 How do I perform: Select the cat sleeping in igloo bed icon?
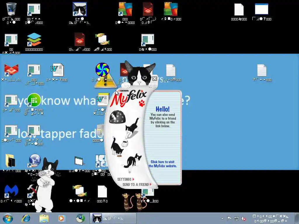pyautogui.click(x=117, y=117)
